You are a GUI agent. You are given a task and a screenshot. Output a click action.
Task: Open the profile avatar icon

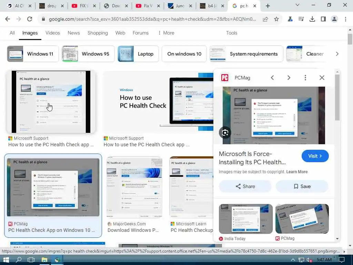point(334,19)
